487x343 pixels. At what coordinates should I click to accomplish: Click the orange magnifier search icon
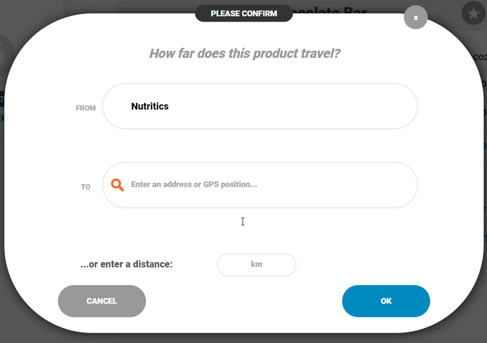coord(117,184)
